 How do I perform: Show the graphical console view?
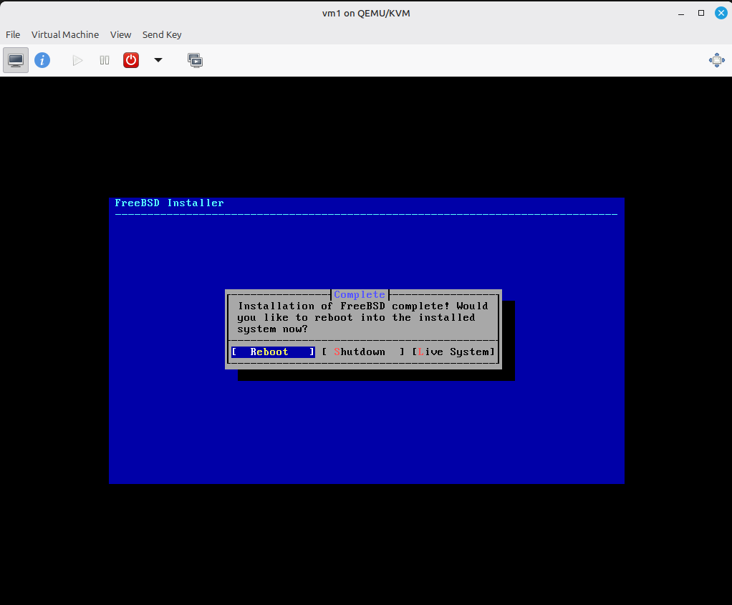[16, 60]
